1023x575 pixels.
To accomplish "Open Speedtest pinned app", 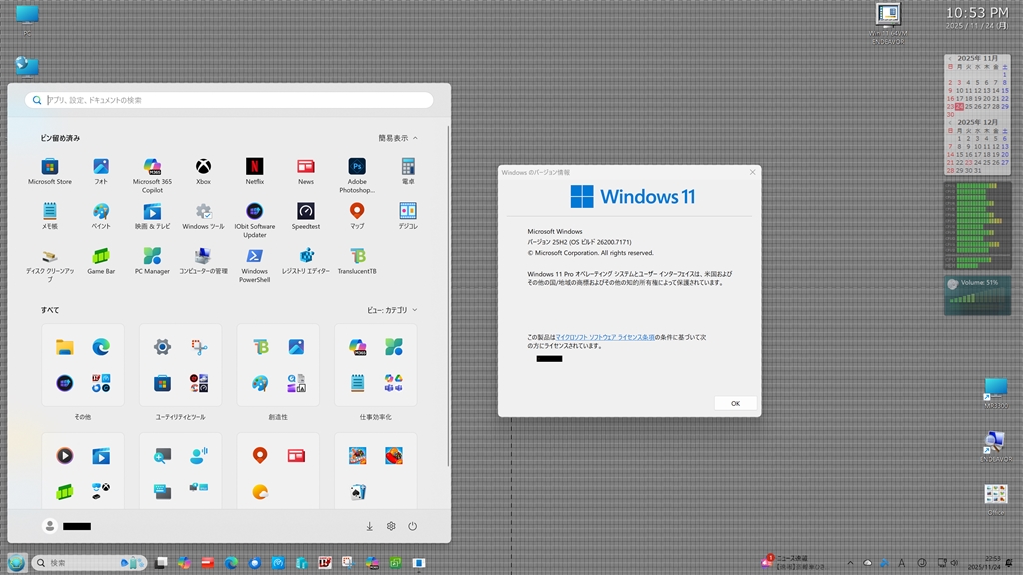I will pyautogui.click(x=306, y=212).
